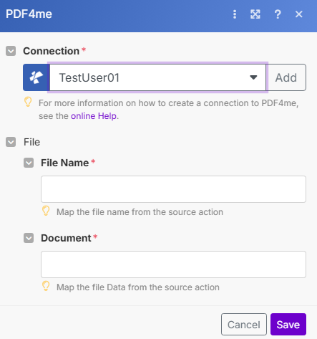Viewport: 317px width, 339px height.
Task: Click lightbulb icon beside file Data hint
Action: pos(46,286)
